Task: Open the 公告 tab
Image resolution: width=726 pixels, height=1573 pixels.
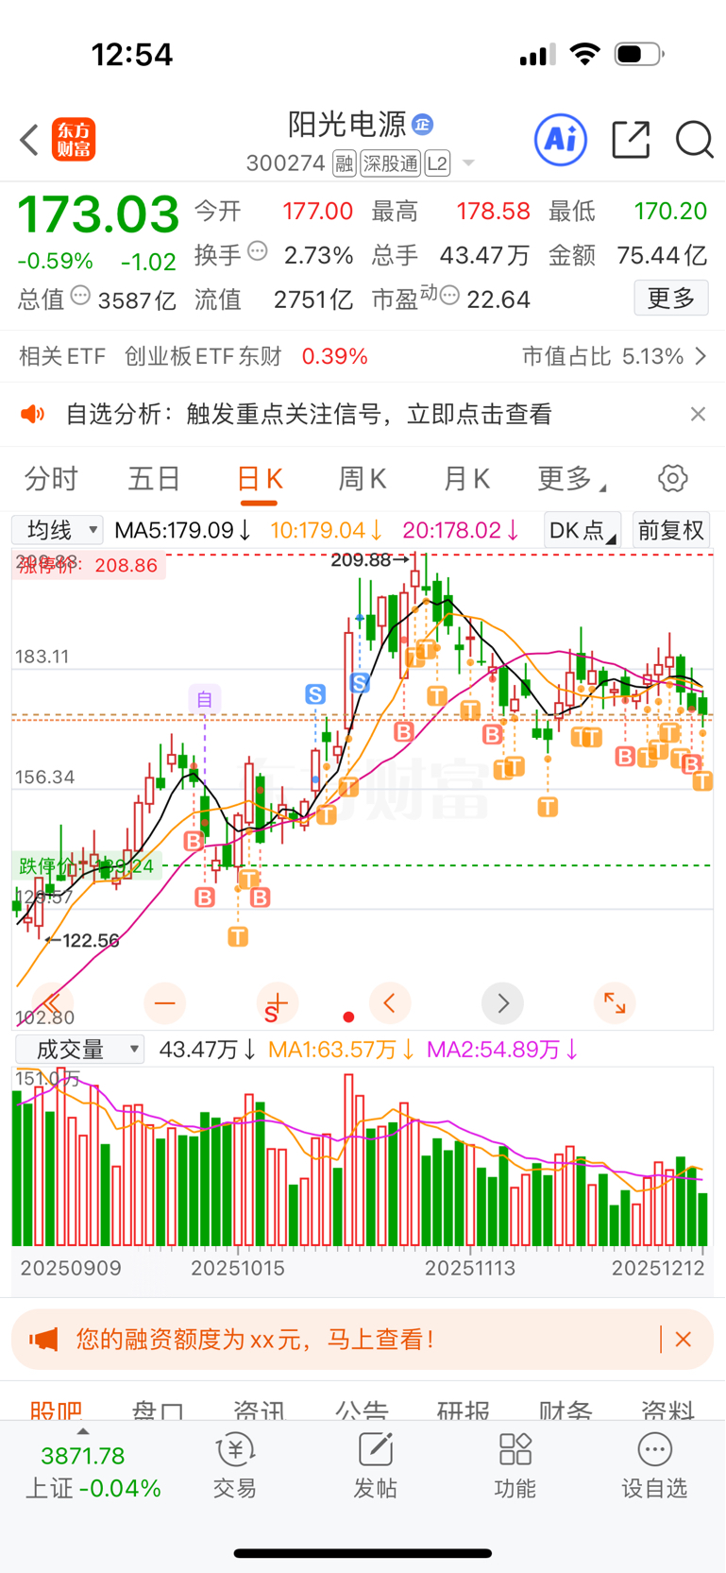Action: coord(363,1410)
